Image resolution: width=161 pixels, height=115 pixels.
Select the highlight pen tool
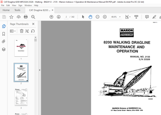tap(154, 17)
